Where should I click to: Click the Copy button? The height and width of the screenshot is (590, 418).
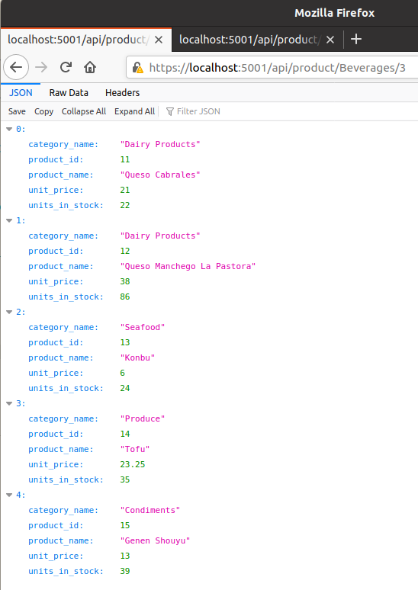(43, 111)
